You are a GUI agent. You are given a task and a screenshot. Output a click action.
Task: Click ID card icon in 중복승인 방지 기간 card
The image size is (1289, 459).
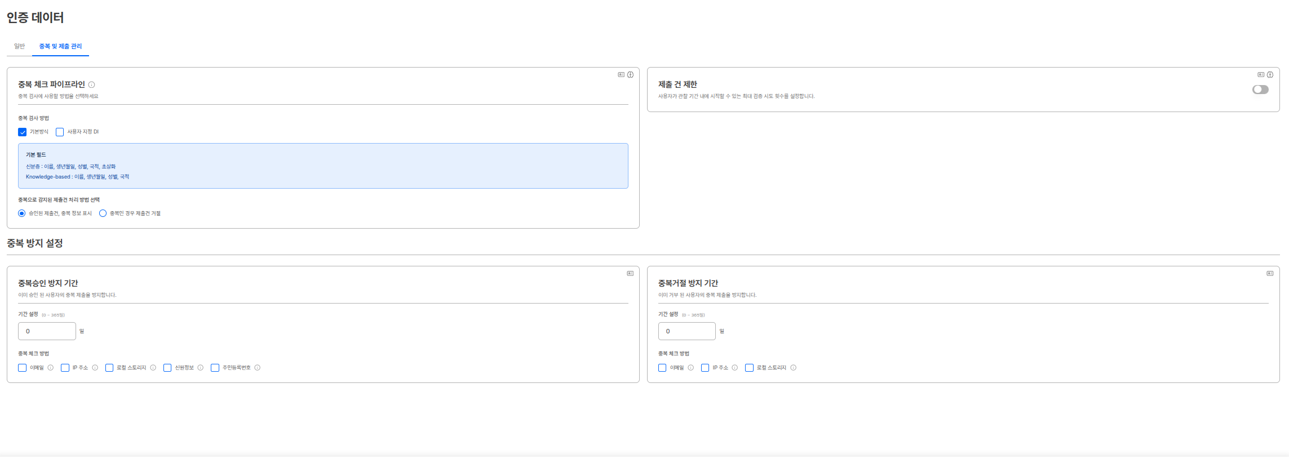630,273
